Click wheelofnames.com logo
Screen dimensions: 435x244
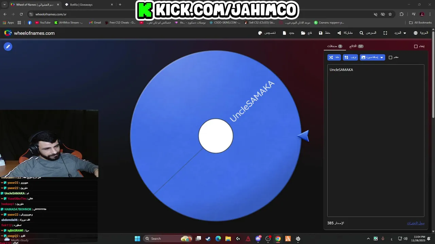point(29,33)
